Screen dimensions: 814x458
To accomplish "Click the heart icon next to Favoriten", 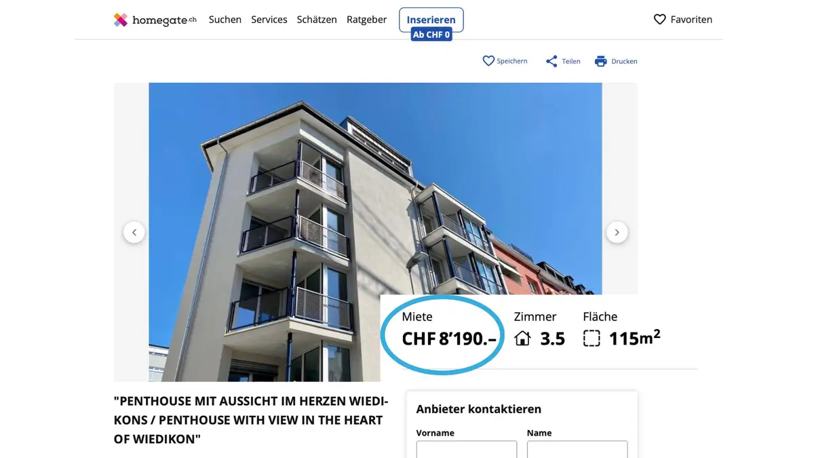I will tap(659, 20).
